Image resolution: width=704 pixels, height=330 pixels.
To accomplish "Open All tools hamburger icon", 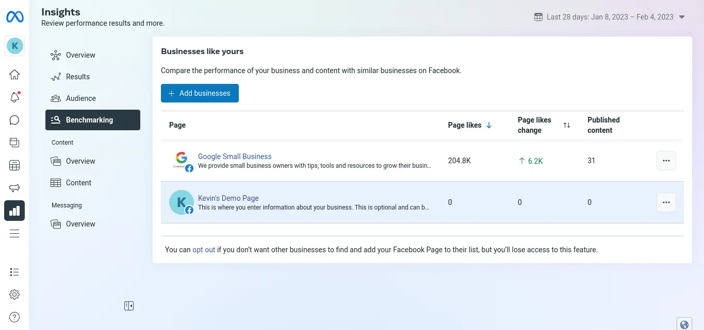I will 14,233.
